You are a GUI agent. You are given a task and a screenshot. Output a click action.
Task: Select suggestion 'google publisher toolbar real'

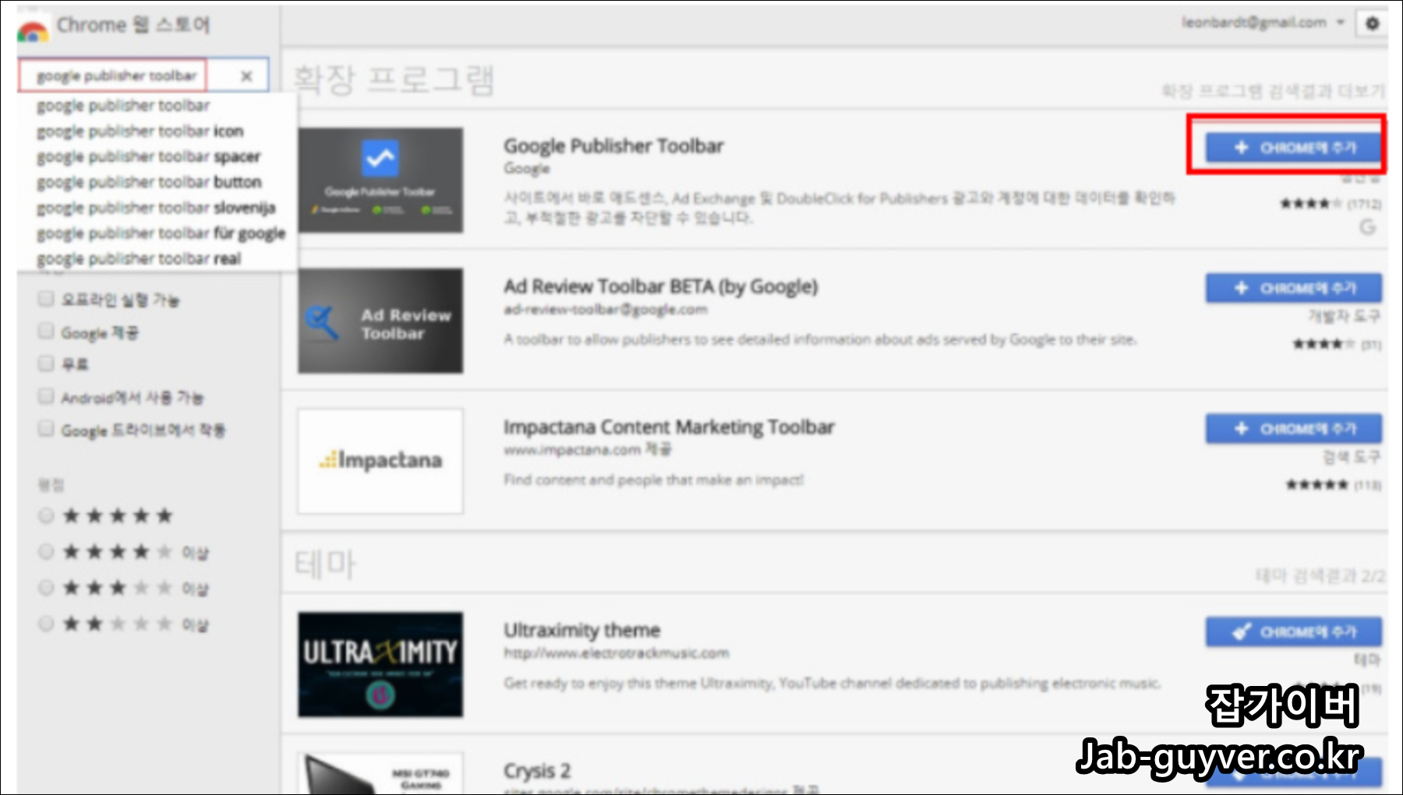[139, 259]
